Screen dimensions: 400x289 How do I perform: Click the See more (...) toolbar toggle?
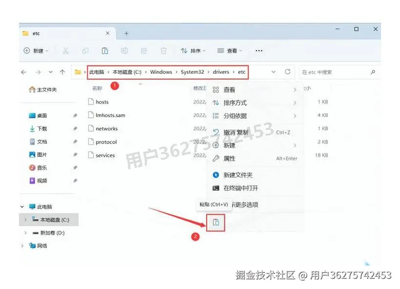pyautogui.click(x=259, y=50)
